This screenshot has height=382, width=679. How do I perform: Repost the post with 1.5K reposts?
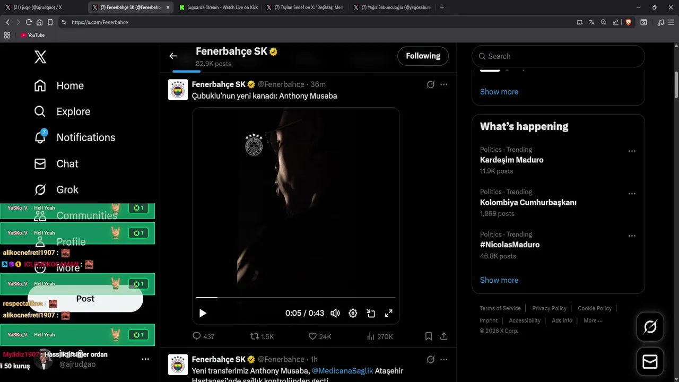pyautogui.click(x=262, y=336)
